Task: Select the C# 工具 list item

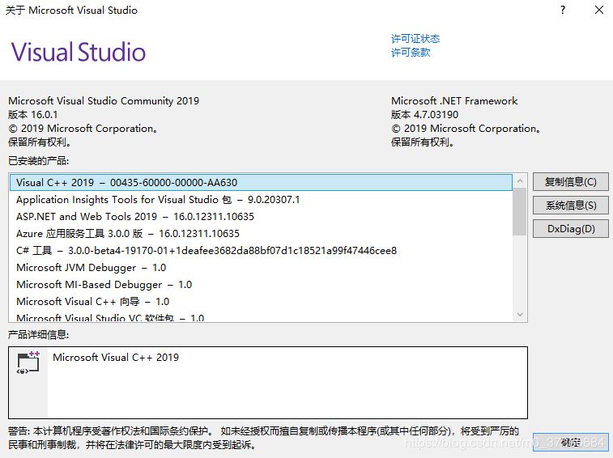Action: (206, 251)
